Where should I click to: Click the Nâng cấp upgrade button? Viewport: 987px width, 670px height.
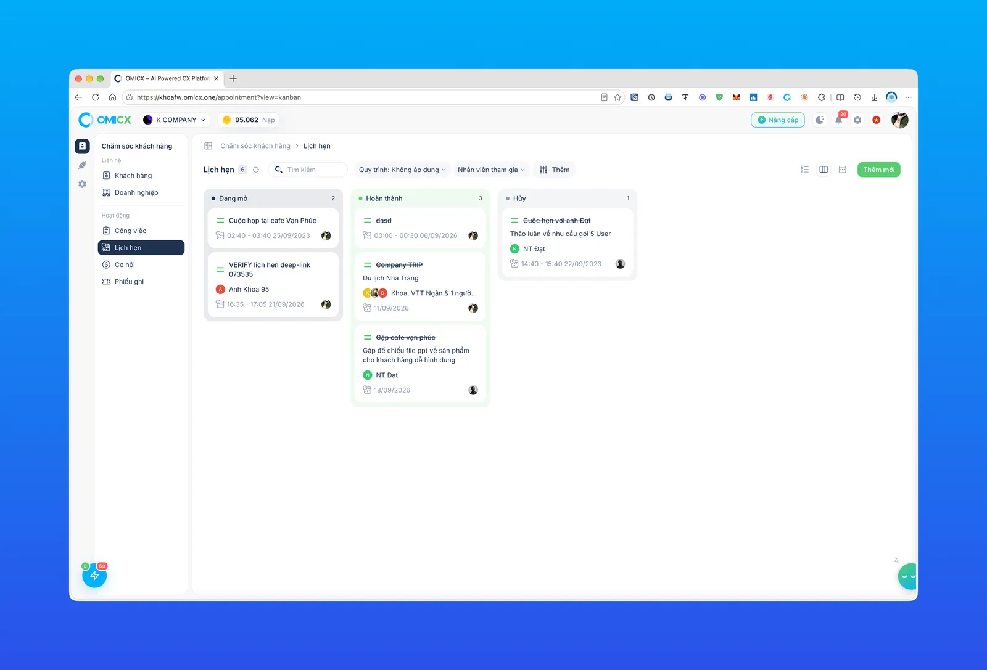pos(778,120)
